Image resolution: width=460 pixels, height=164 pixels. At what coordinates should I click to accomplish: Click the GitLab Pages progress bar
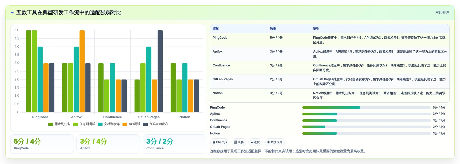366,127
